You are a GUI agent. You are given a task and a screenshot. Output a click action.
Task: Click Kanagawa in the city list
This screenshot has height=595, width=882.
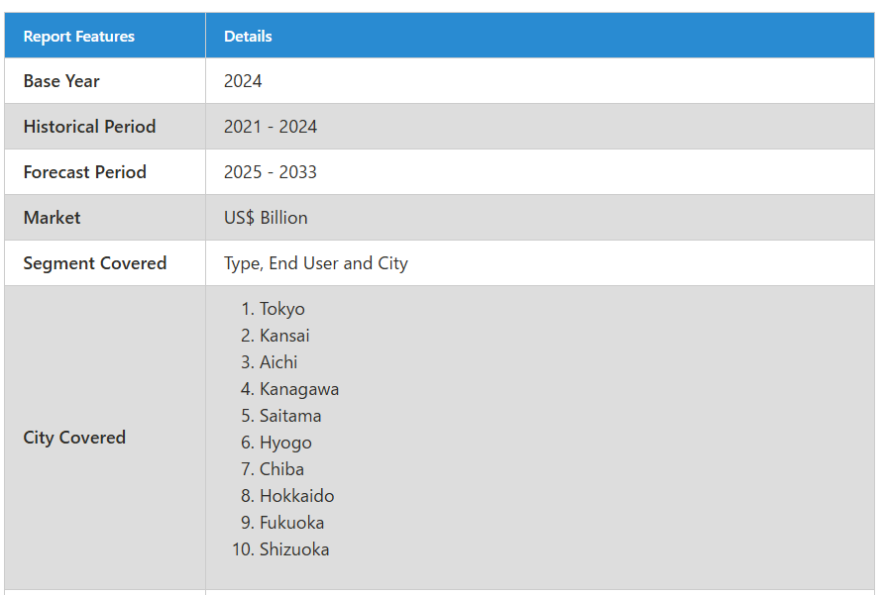pyautogui.click(x=299, y=389)
